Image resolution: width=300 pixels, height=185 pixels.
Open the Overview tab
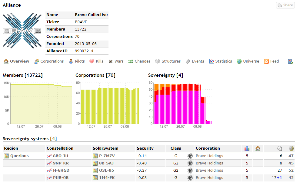coord(16,61)
